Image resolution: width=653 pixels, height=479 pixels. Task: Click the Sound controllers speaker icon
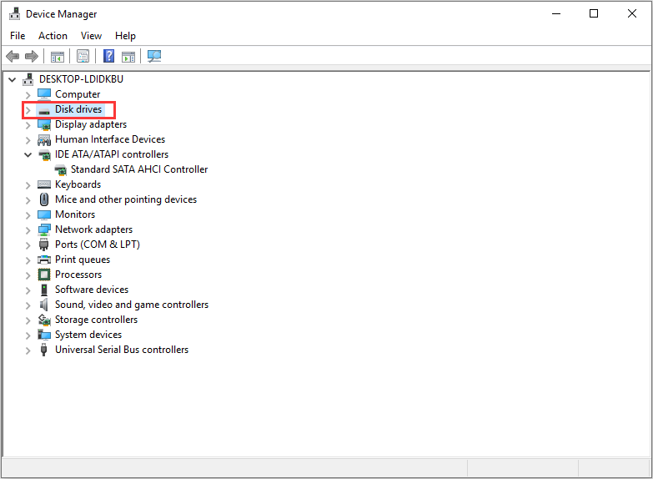pyautogui.click(x=43, y=305)
